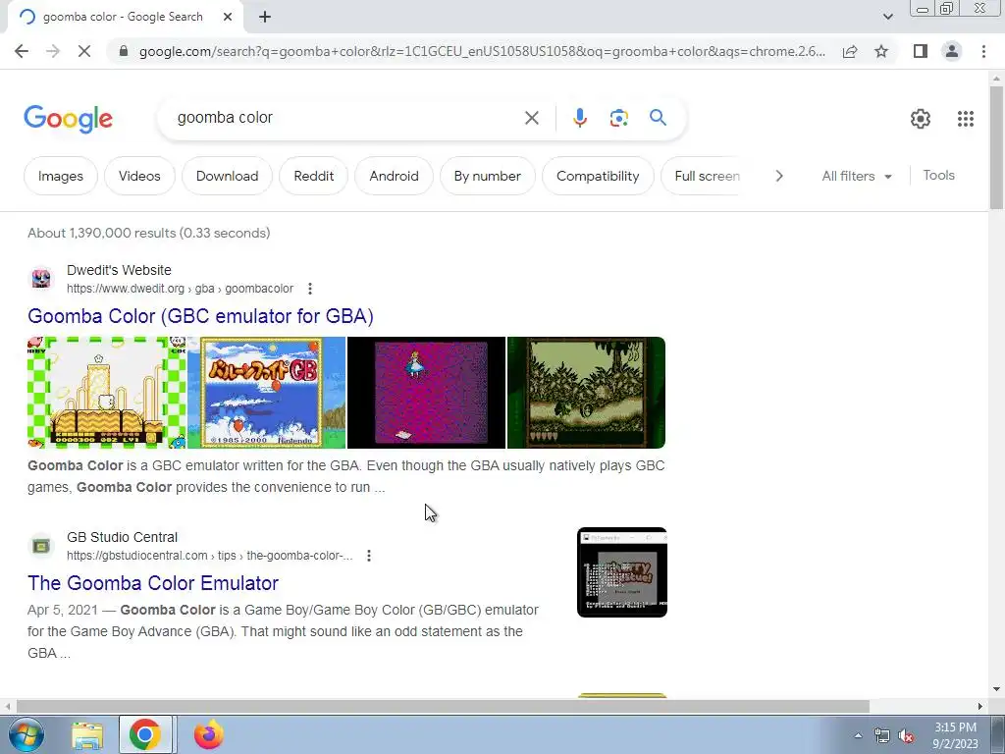Open the Kirby game screenshot thumbnail
1005x754 pixels.
[106, 393]
